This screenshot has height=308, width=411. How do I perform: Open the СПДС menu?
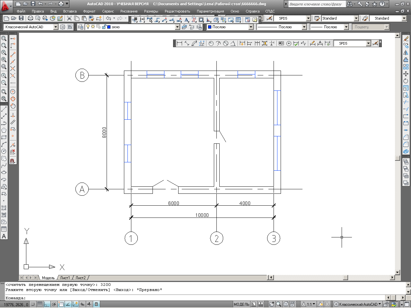click(270, 11)
